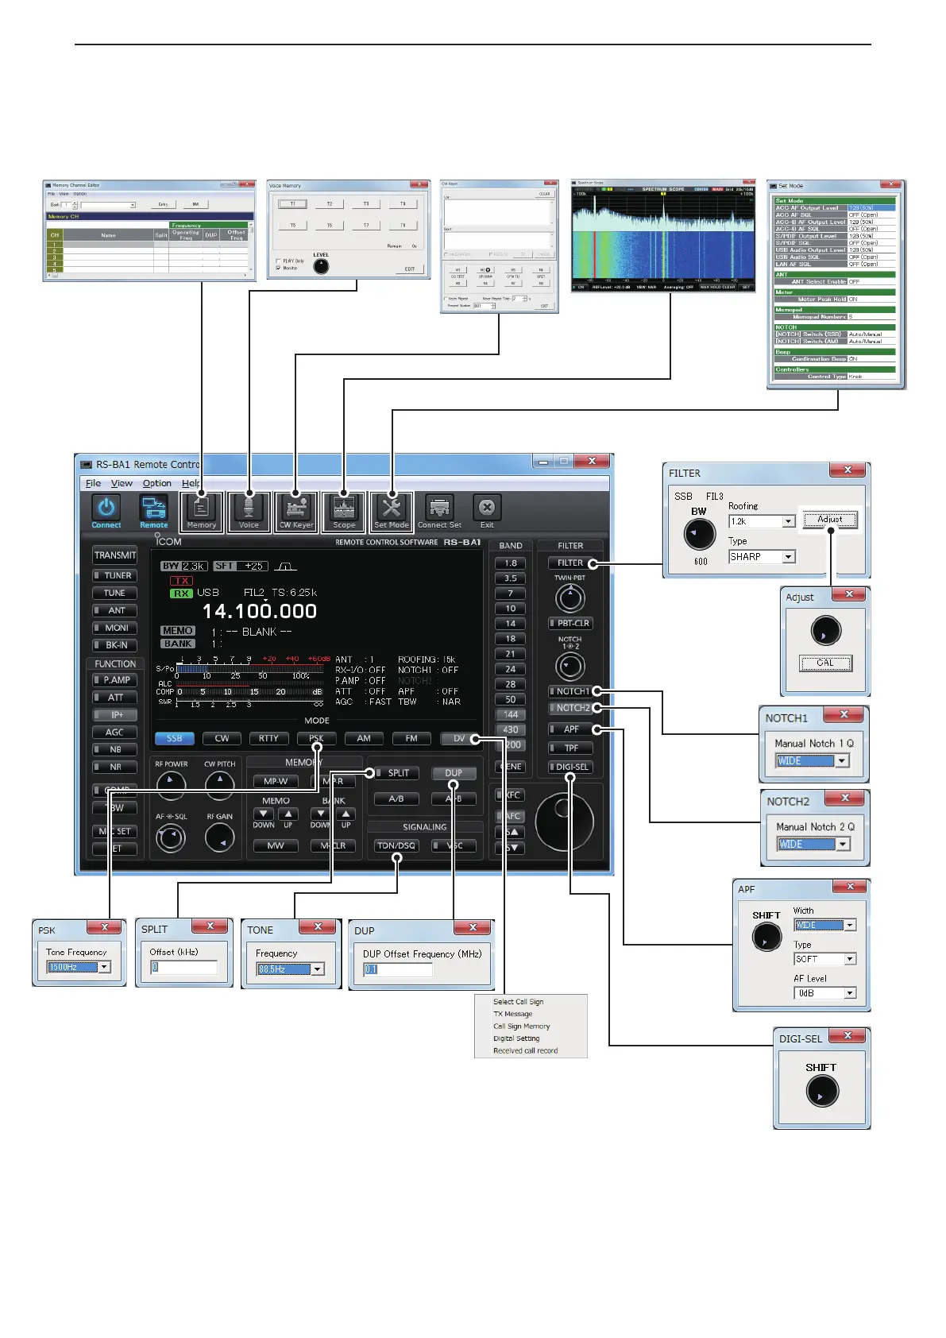Toggle the ANT button
This screenshot has height=1338, width=946.
tap(115, 610)
